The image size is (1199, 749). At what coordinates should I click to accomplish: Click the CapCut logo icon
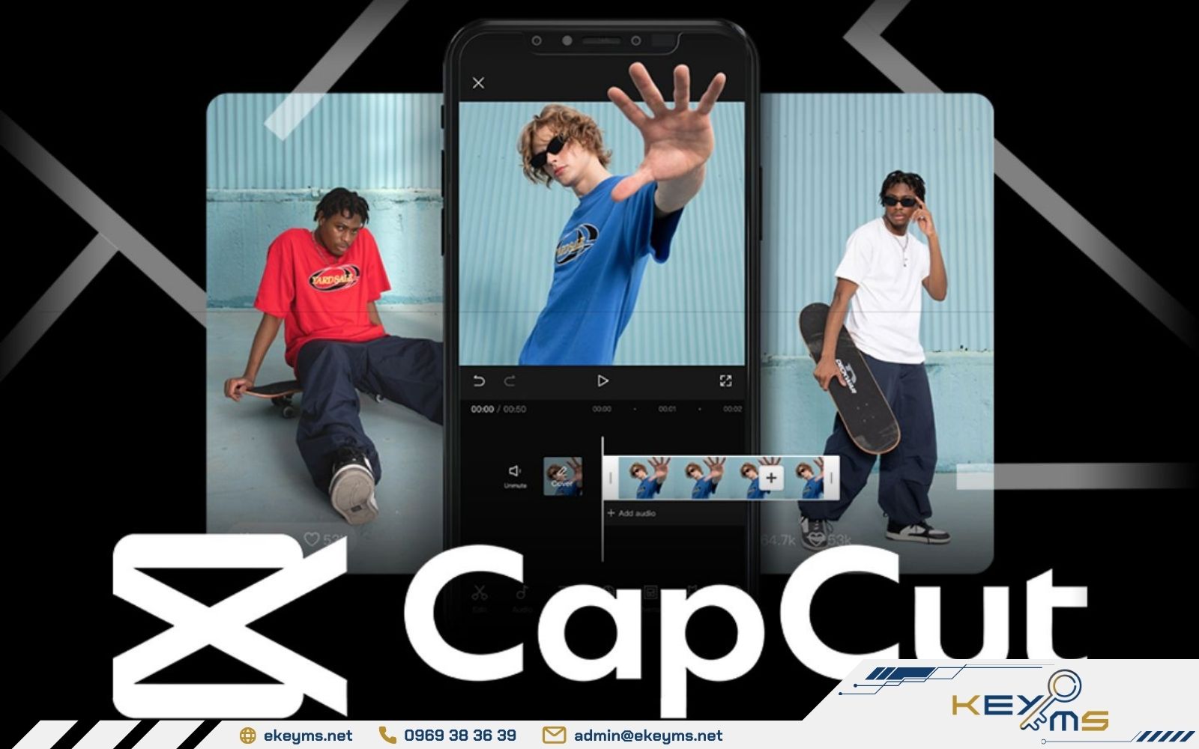click(230, 625)
